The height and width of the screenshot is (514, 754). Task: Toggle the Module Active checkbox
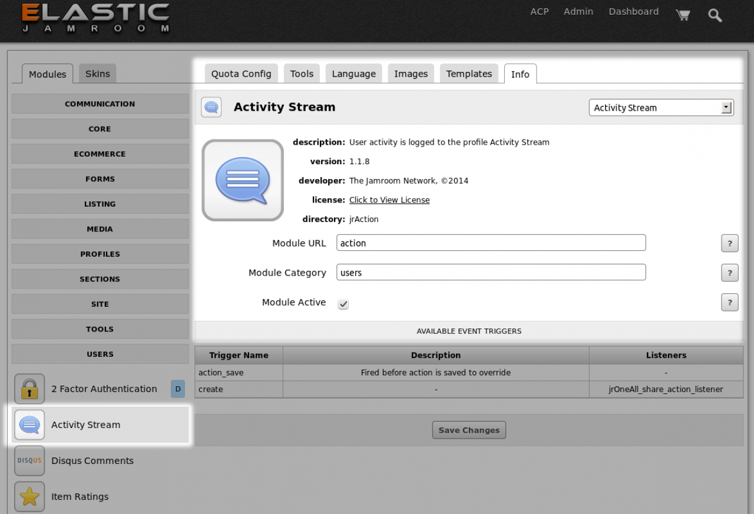click(x=343, y=304)
